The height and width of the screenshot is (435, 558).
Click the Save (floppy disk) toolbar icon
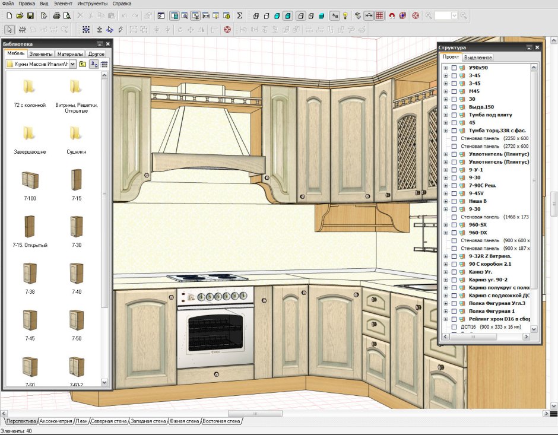click(x=30, y=15)
